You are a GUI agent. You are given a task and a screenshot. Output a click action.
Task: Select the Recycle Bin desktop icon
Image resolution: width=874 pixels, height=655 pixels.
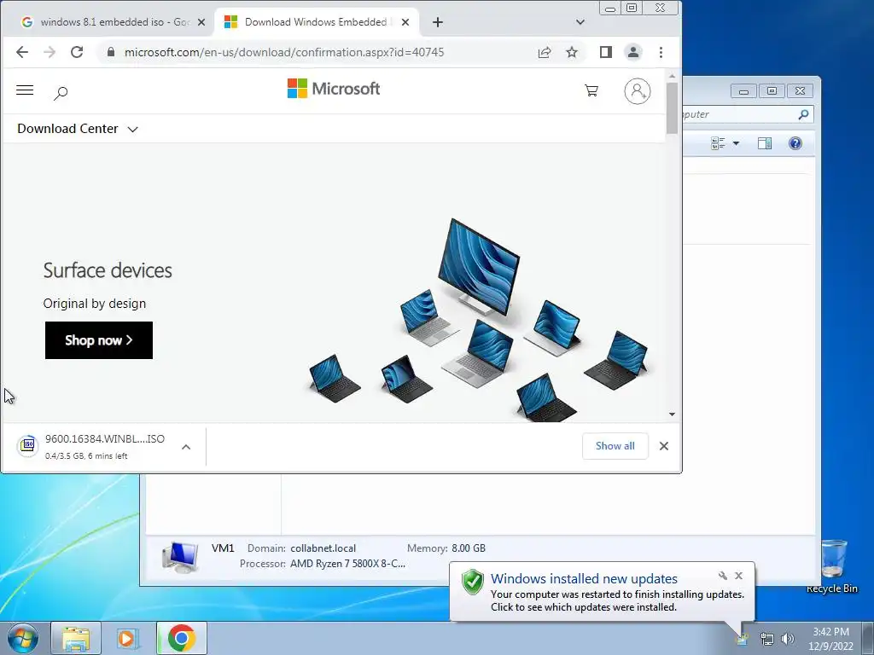click(833, 566)
